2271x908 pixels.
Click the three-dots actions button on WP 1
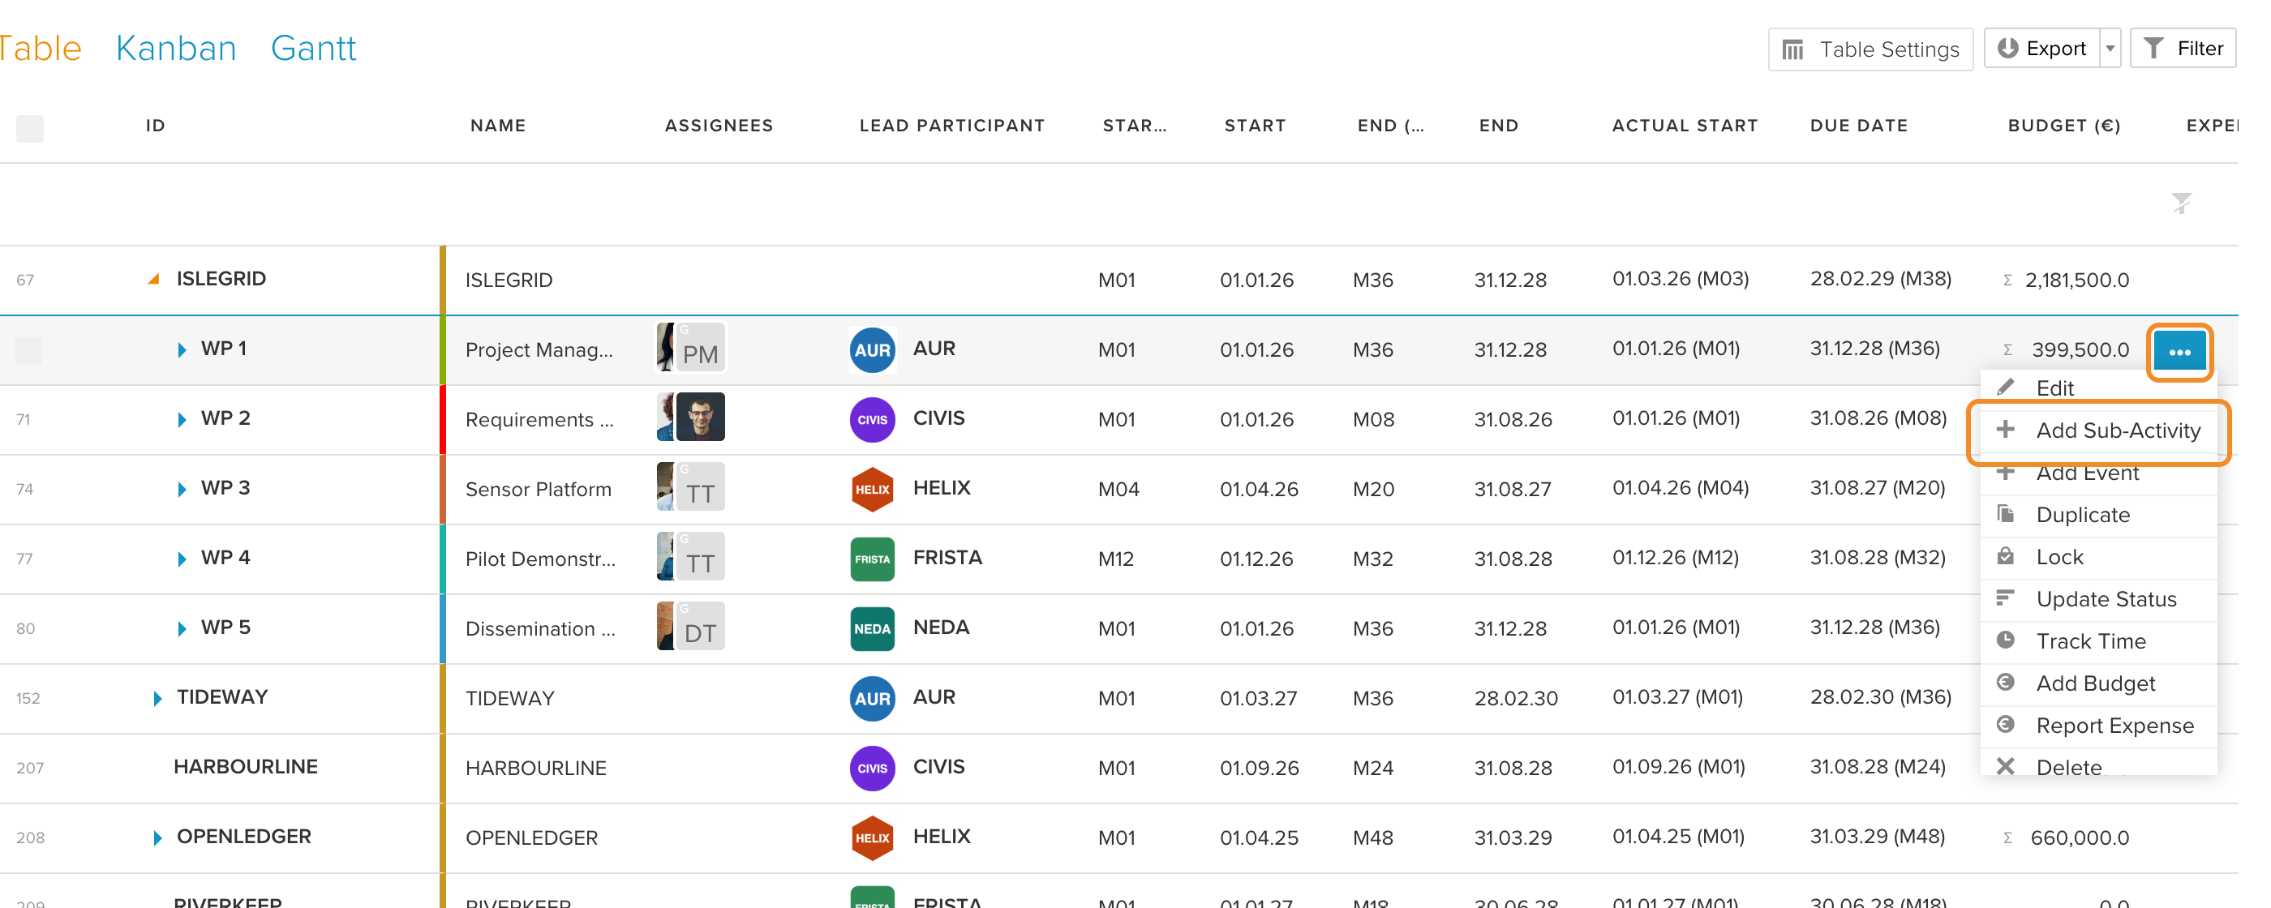click(x=2179, y=352)
